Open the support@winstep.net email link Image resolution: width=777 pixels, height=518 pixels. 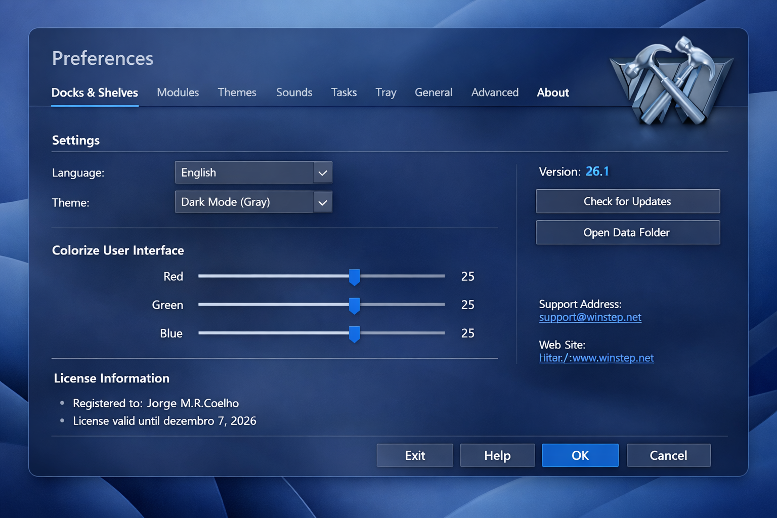(590, 317)
